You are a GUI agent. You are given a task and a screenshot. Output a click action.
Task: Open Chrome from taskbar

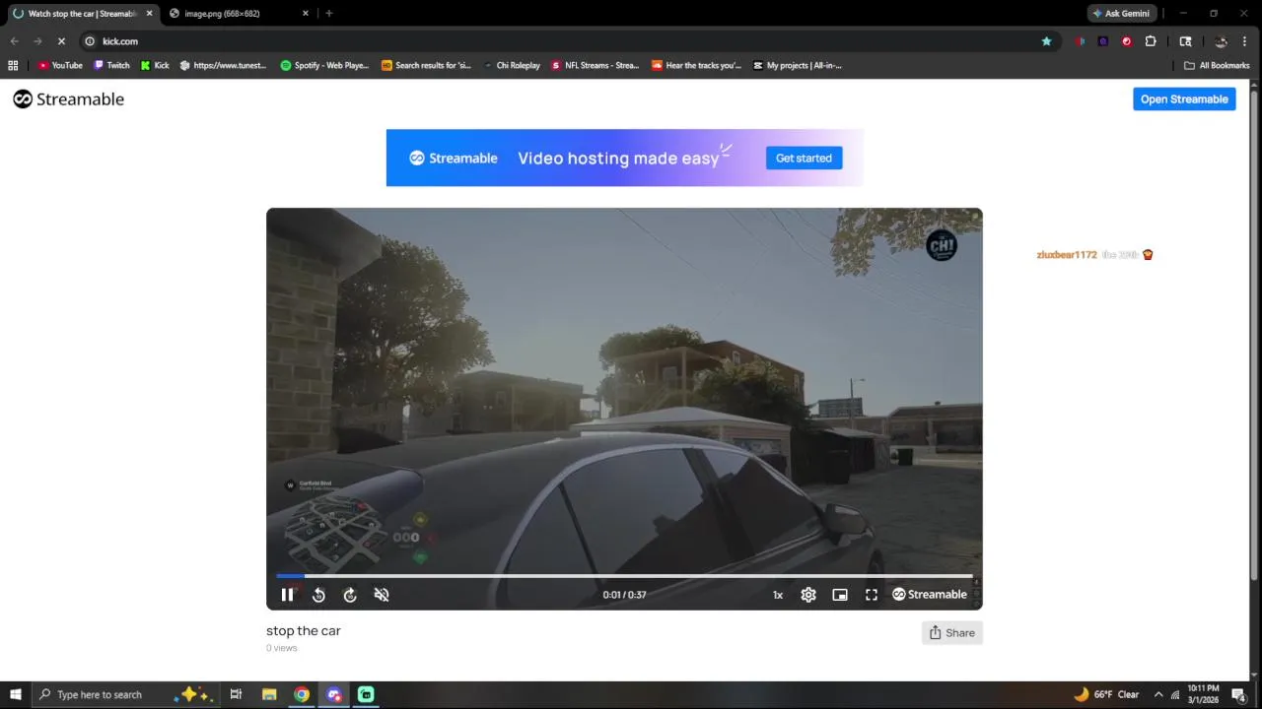coord(302,694)
